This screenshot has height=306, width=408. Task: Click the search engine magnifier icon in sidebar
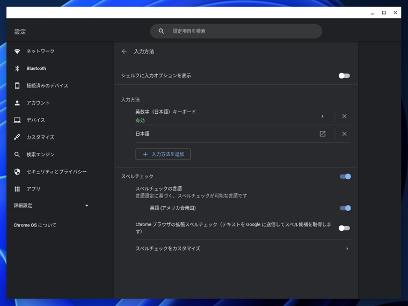[17, 155]
